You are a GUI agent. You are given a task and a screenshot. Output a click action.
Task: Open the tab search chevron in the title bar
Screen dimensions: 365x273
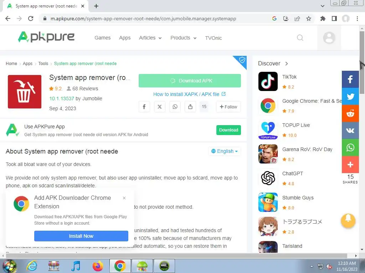point(323,6)
